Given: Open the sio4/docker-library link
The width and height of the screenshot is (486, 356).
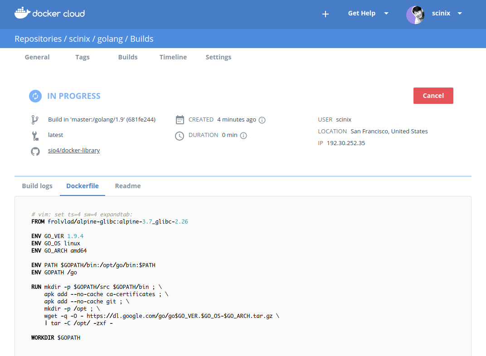Looking at the screenshot, I should (x=74, y=151).
